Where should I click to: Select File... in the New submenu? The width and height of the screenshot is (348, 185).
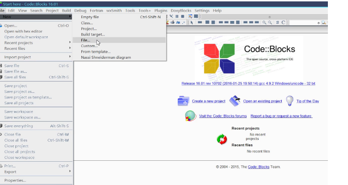click(120, 40)
